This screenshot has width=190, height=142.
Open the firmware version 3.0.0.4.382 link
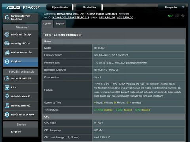click(x=71, y=17)
